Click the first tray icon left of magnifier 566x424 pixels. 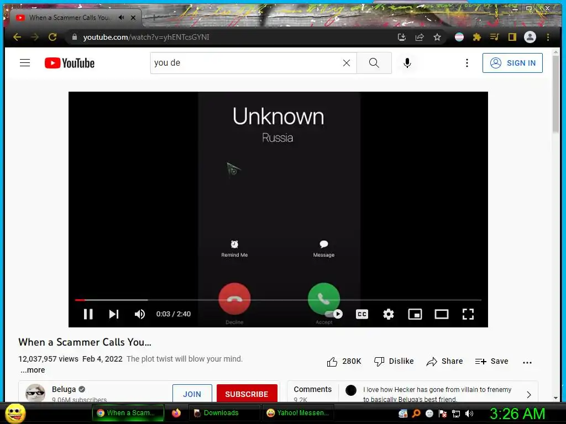tap(403, 414)
